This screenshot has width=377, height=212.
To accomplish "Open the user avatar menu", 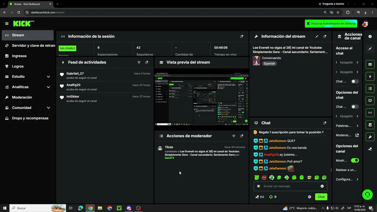I will [365, 24].
